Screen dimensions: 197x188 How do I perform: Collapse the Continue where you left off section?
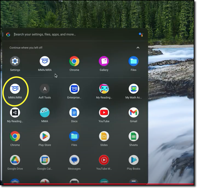[x=138, y=48]
